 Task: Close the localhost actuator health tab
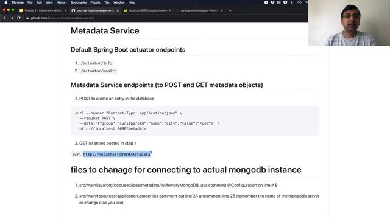click(169, 10)
